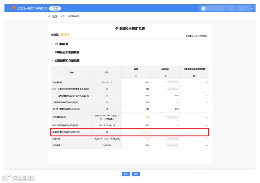Click the back arrow icon
Viewport: 260px width, 183px height.
49,16
